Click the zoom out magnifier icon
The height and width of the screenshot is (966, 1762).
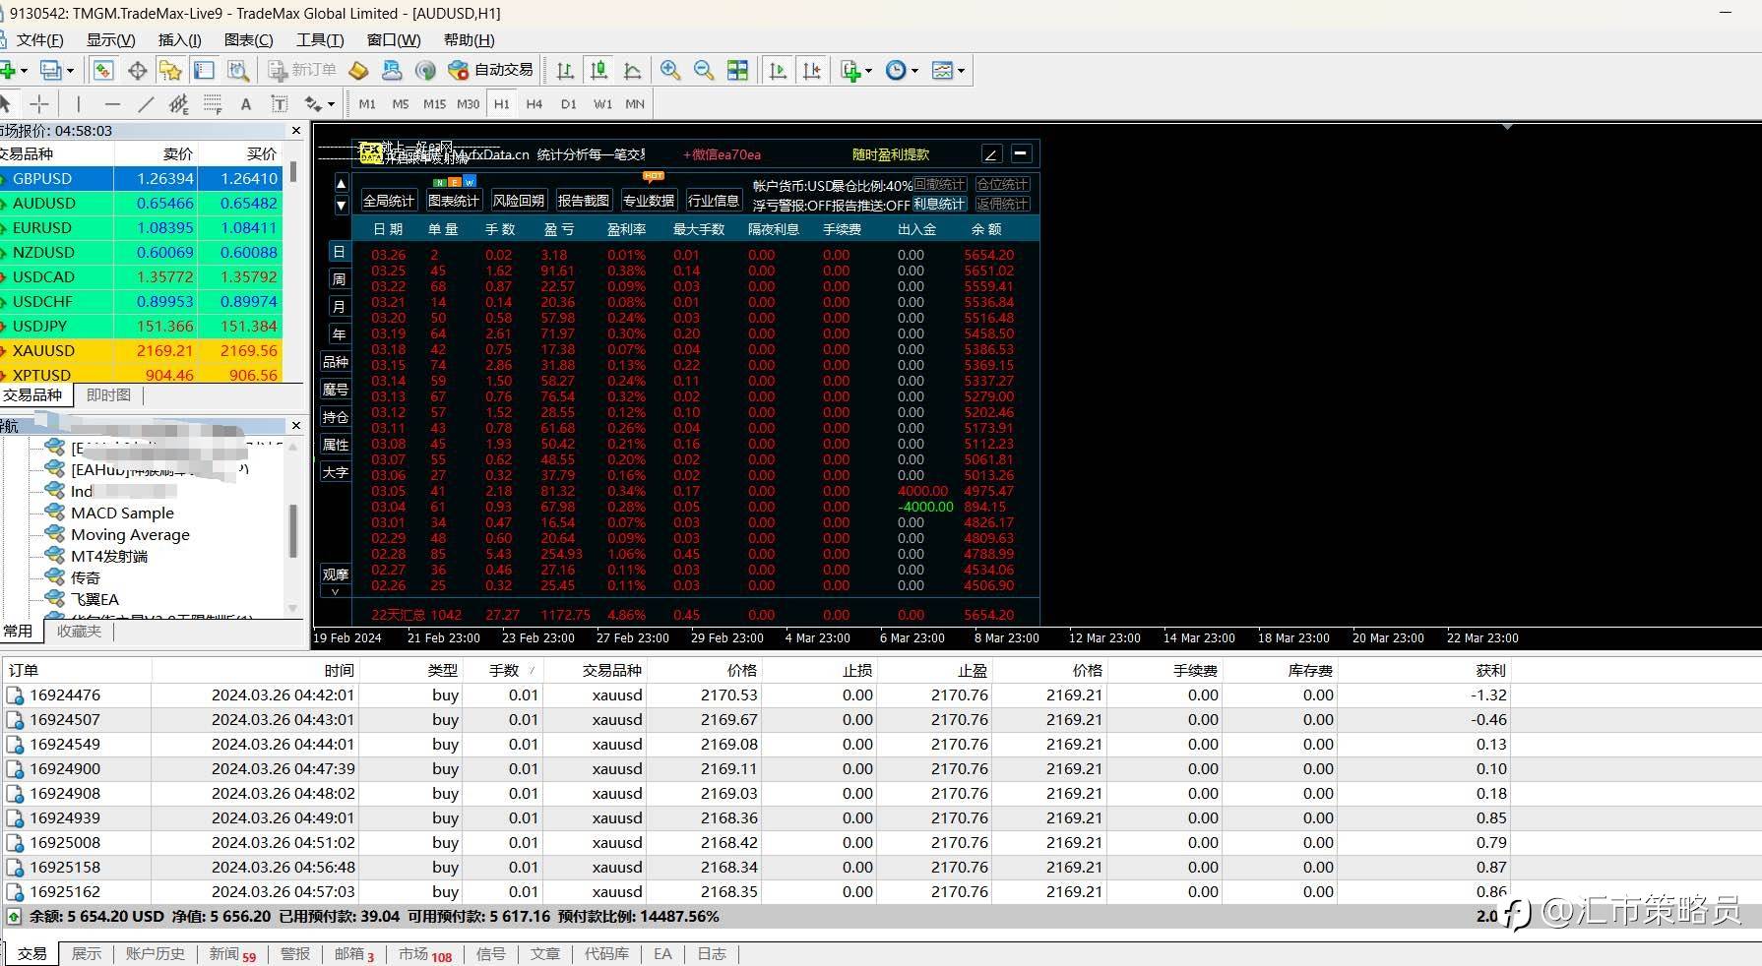pos(704,70)
